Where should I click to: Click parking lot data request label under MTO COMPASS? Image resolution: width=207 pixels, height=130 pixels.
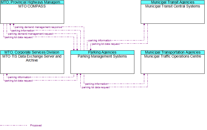tap(19, 37)
